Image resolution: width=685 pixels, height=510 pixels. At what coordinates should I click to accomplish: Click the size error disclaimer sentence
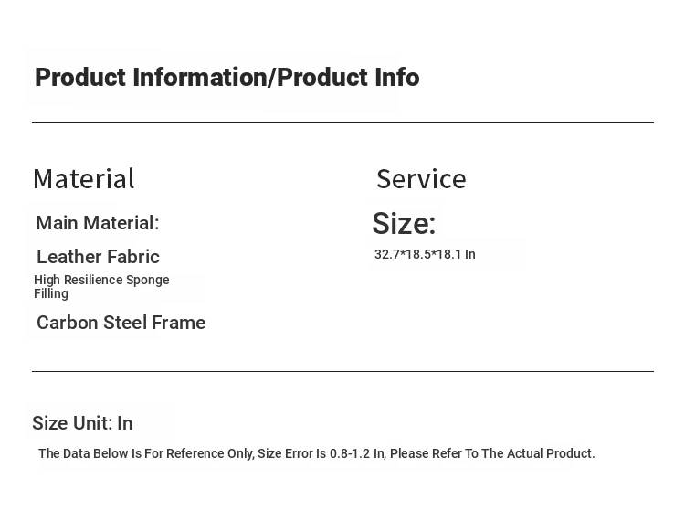[316, 454]
